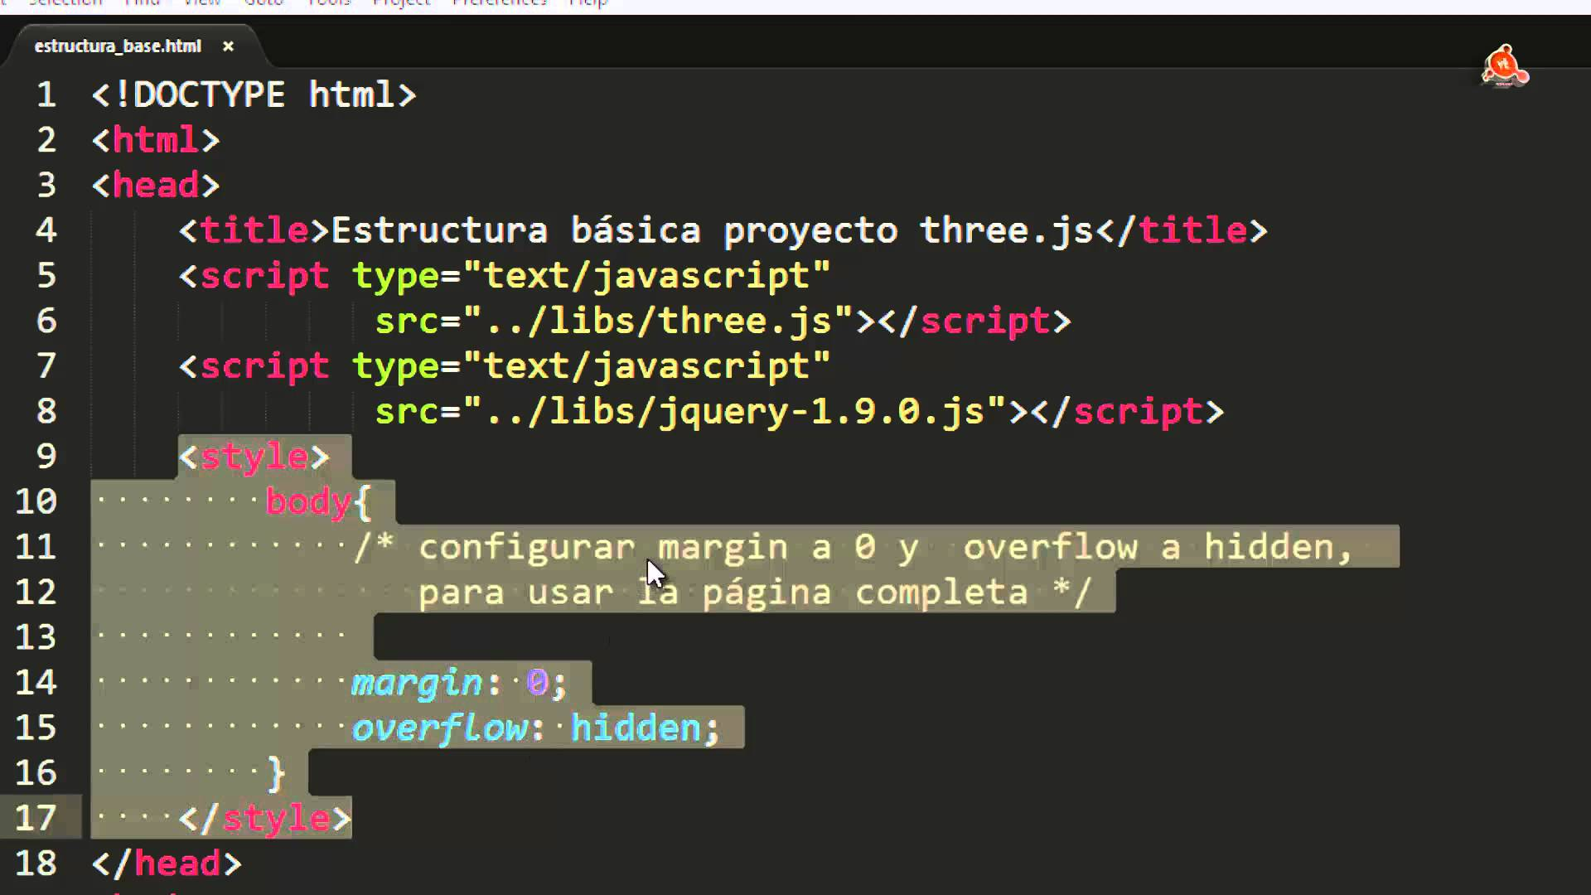Click 'script' keyword on line 5
The width and height of the screenshot is (1591, 895).
[x=264, y=276]
